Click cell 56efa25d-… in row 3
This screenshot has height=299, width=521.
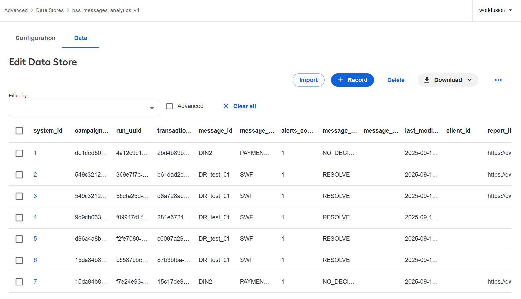(132, 196)
